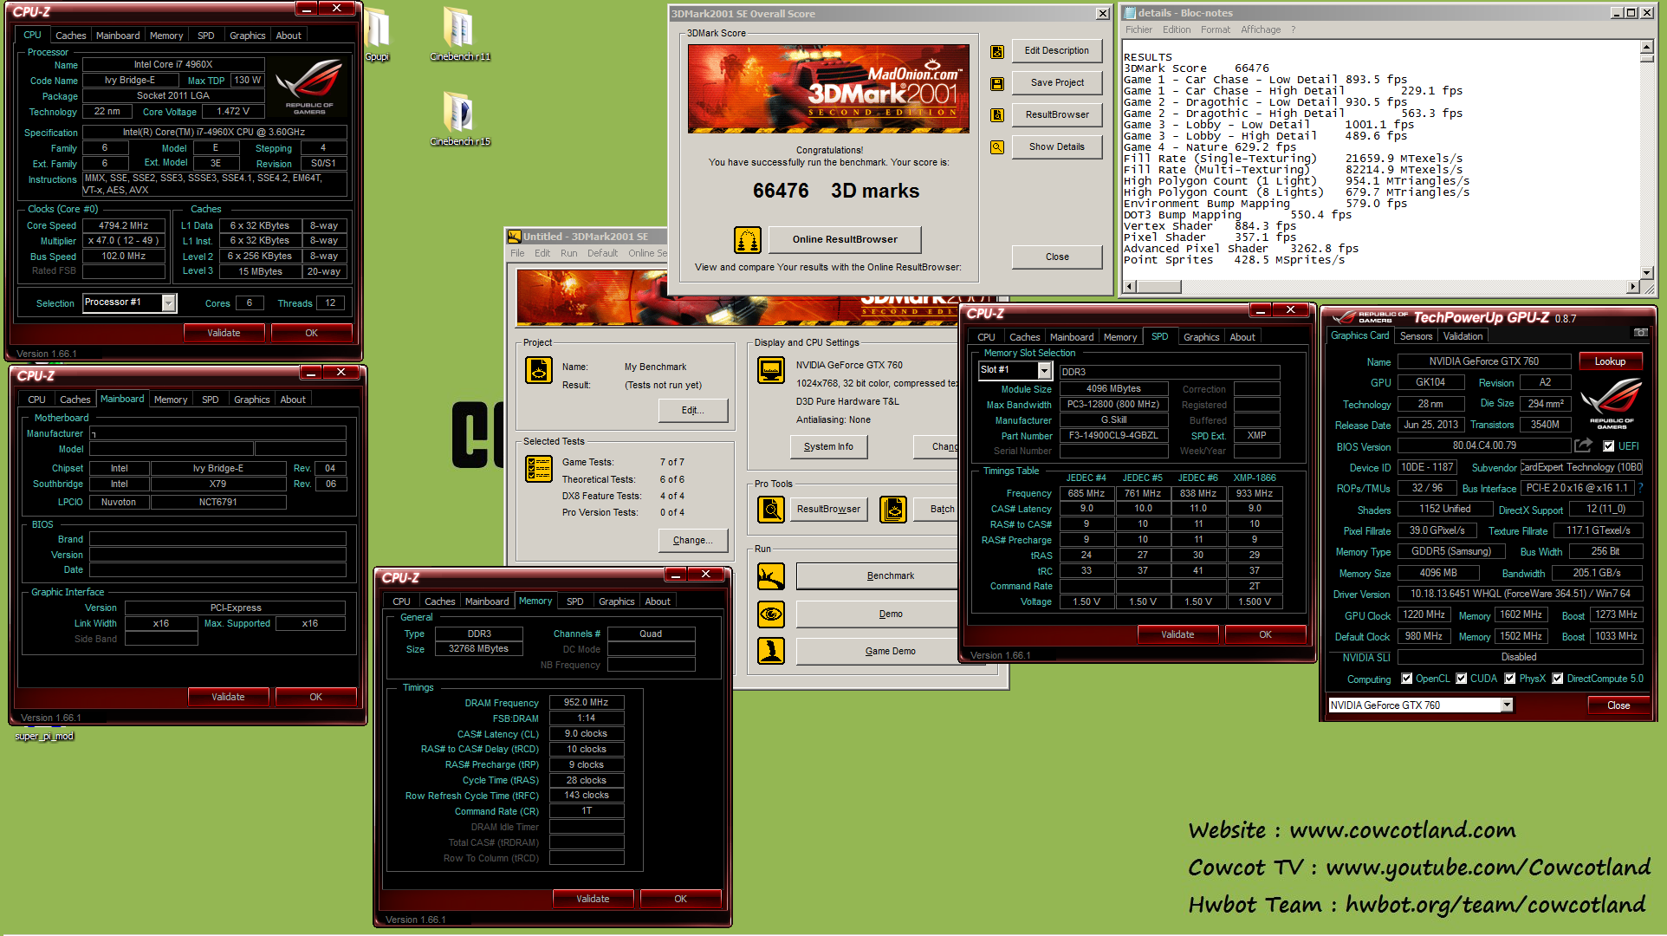1667x936 pixels.
Task: Open the Affichage menu in Bloc-notes
Action: point(1261,29)
